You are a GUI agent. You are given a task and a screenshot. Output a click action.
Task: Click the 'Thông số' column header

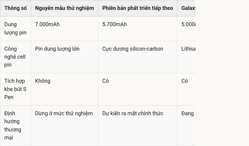16,8
